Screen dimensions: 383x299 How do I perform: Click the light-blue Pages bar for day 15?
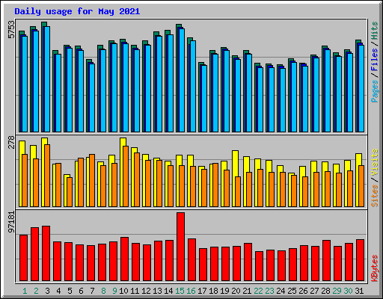click(182, 80)
